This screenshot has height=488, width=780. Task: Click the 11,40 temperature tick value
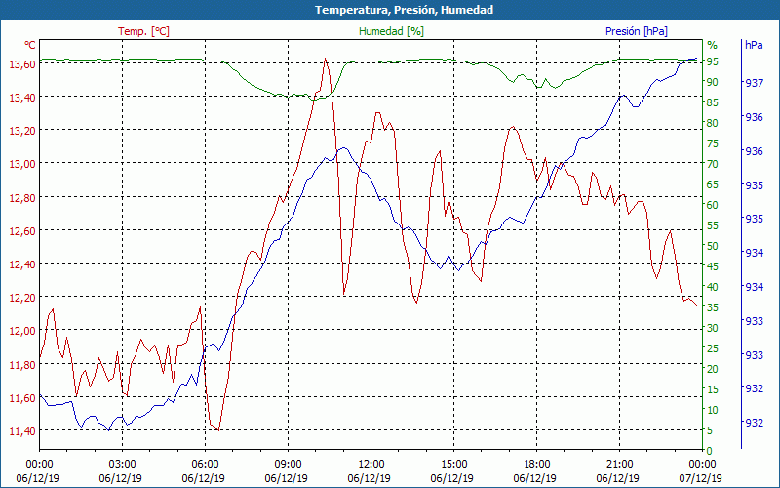[22, 431]
